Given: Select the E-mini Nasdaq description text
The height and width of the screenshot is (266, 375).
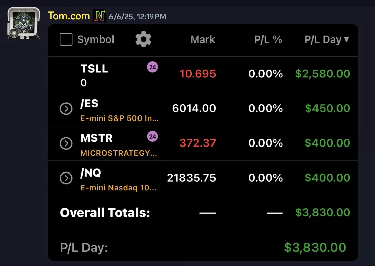Looking at the screenshot, I should [118, 188].
